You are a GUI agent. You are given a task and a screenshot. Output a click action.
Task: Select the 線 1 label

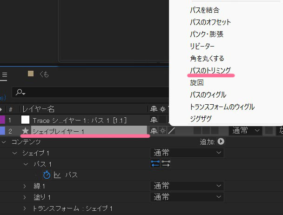click(39, 186)
